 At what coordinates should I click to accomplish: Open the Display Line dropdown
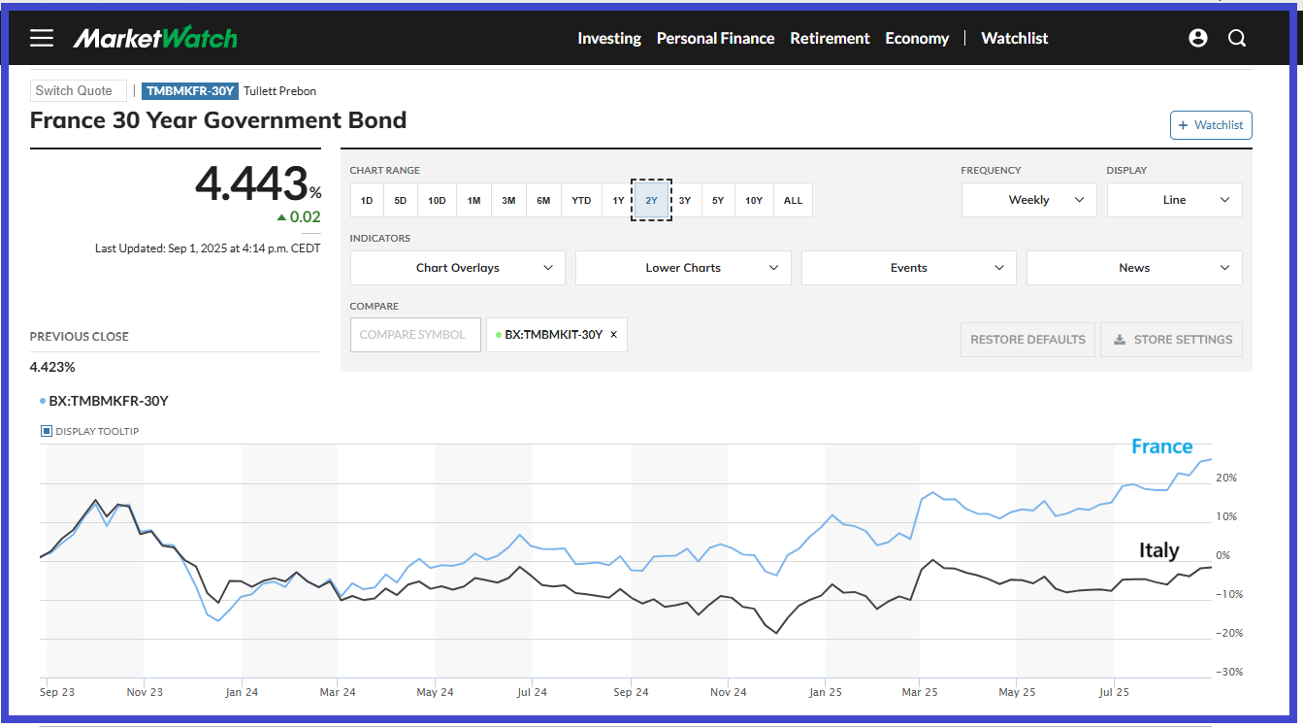[x=1174, y=200]
